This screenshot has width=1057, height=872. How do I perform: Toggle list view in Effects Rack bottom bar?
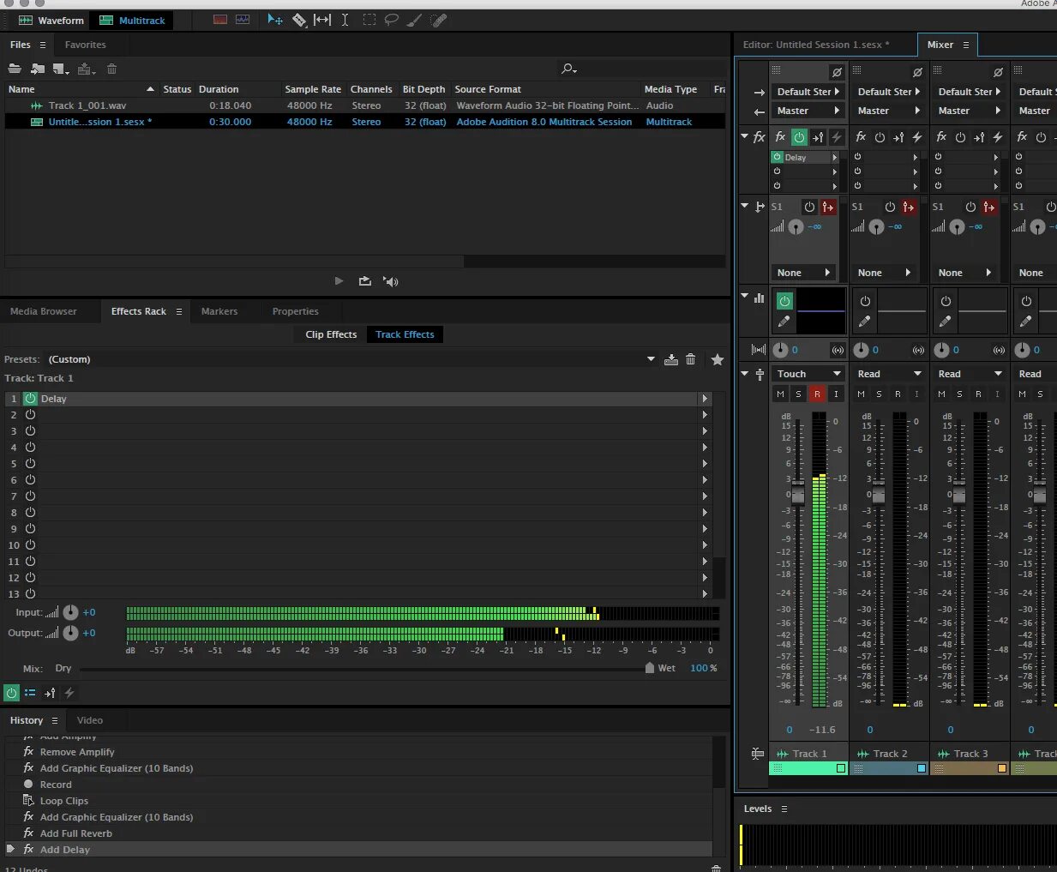coord(30,693)
